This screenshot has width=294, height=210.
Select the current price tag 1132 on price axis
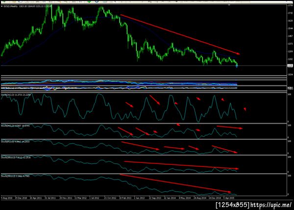[x=290, y=65]
